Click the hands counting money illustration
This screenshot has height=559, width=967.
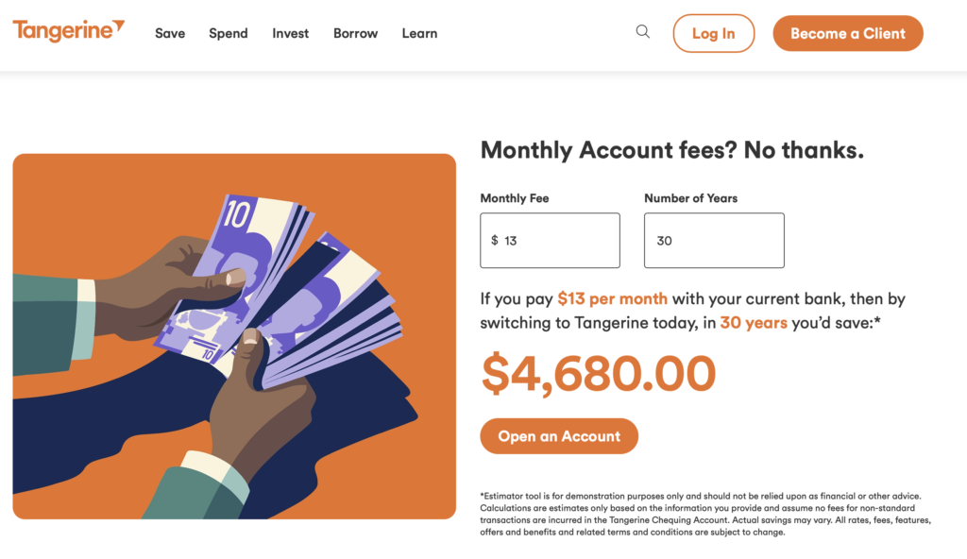tap(234, 336)
